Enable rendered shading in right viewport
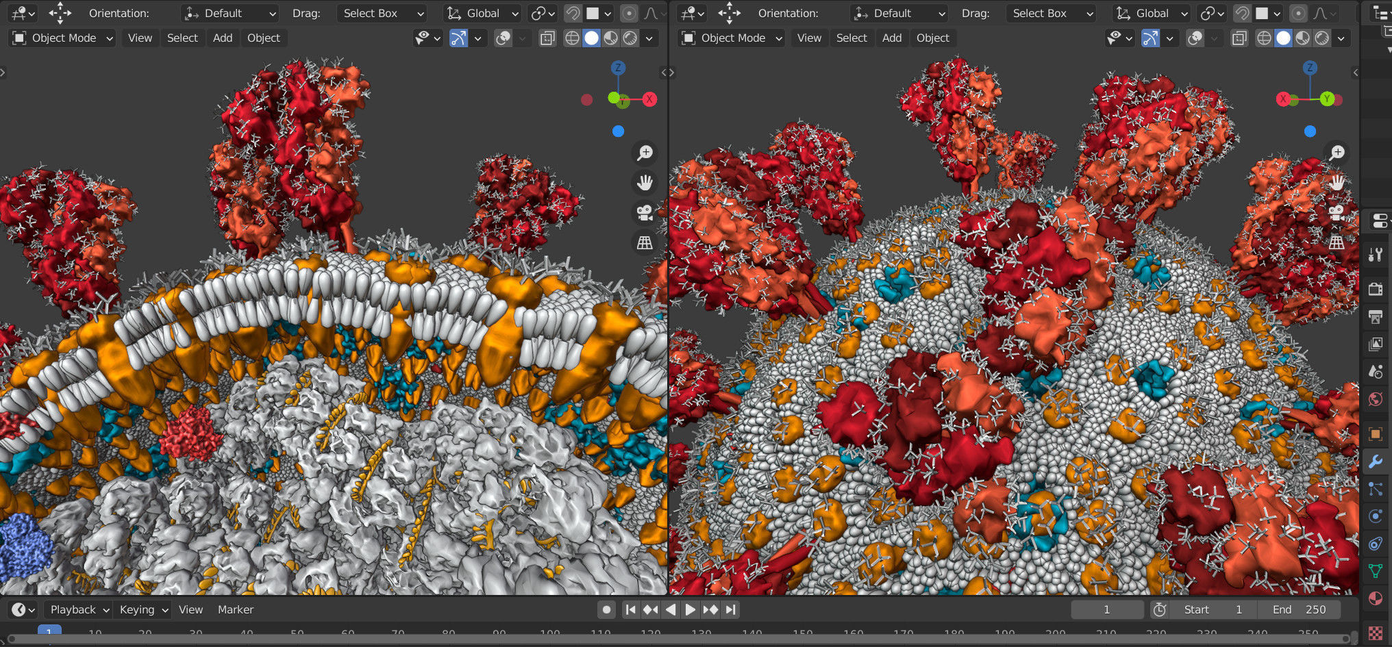 click(1321, 38)
